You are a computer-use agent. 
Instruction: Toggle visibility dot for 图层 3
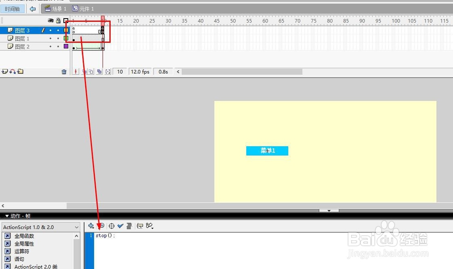[x=51, y=30]
